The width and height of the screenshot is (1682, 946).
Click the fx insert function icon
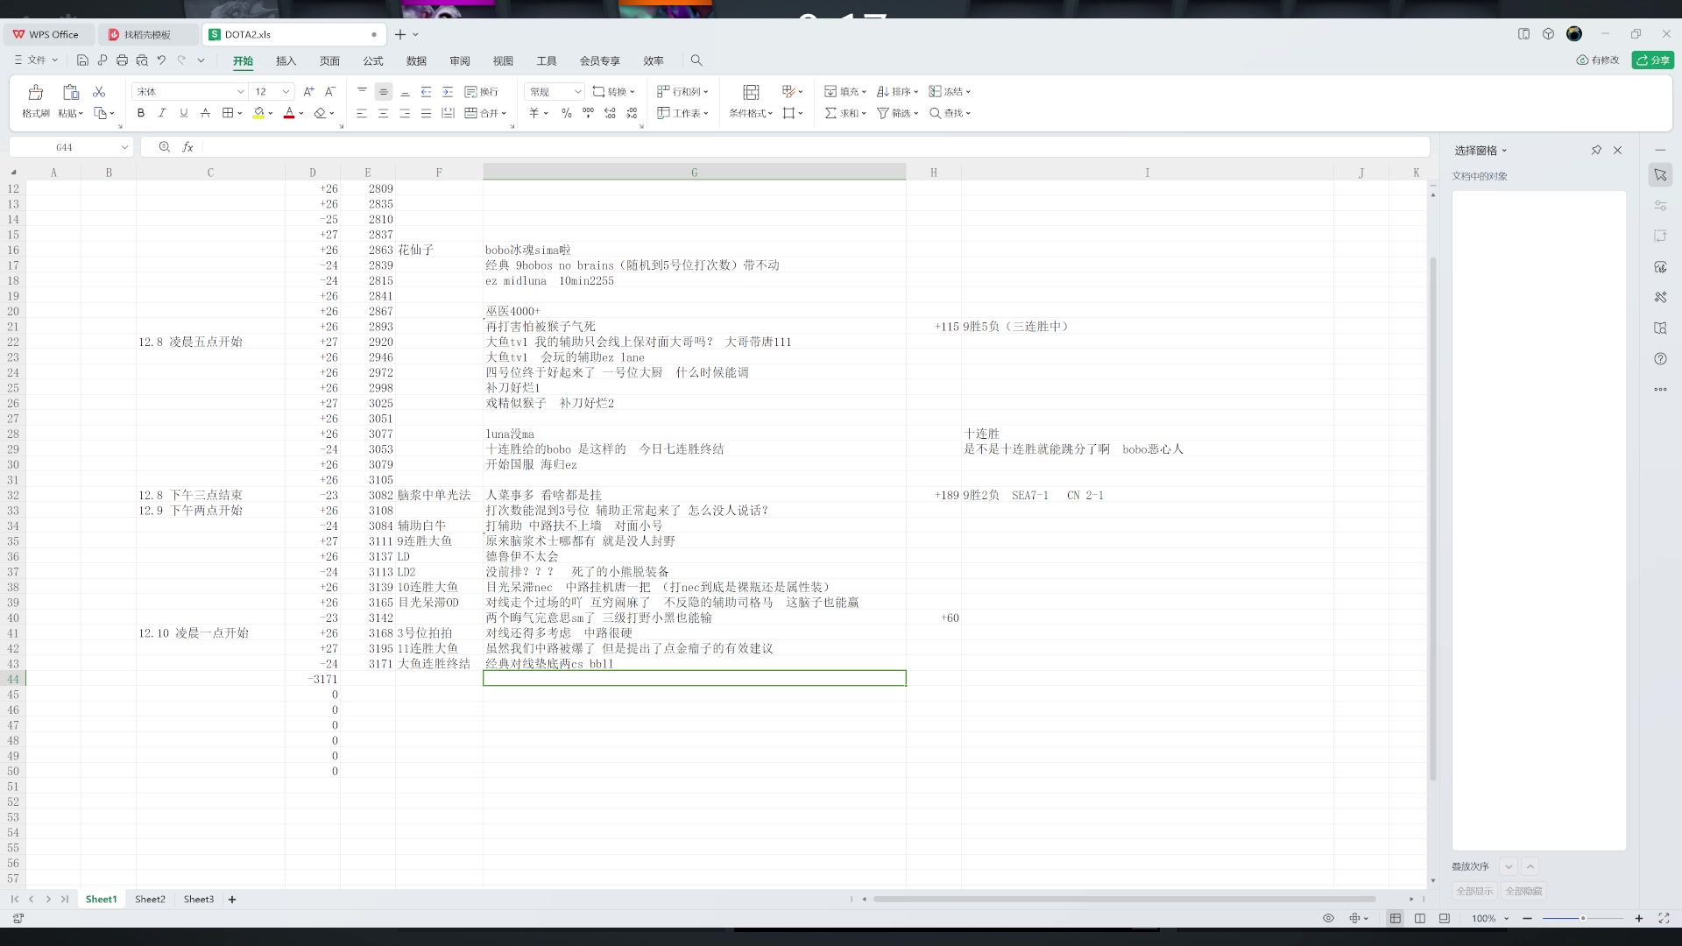tap(187, 147)
